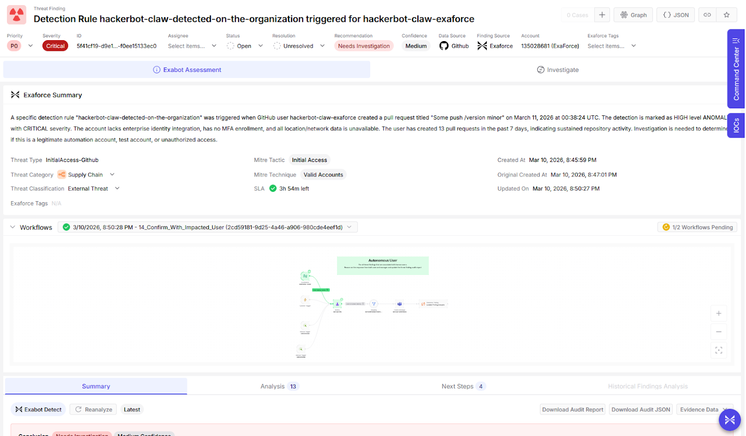This screenshot has width=746, height=436.
Task: Click the Reanalyze button
Action: (94, 409)
